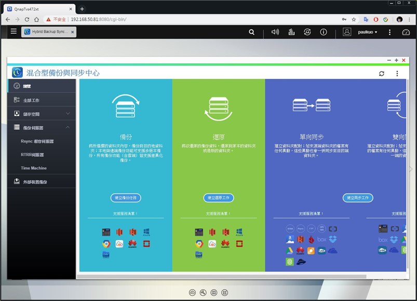The width and height of the screenshot is (417, 301).
Task: Click Box icon in one-way sync panel
Action: tap(322, 239)
